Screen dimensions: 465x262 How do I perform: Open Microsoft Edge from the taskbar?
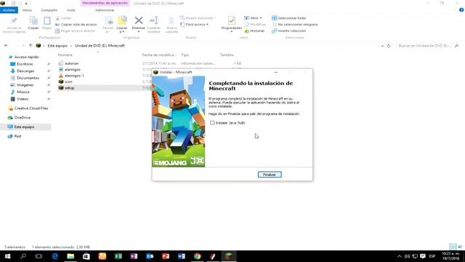[55, 256]
